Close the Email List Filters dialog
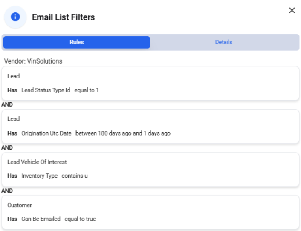 (x=292, y=10)
